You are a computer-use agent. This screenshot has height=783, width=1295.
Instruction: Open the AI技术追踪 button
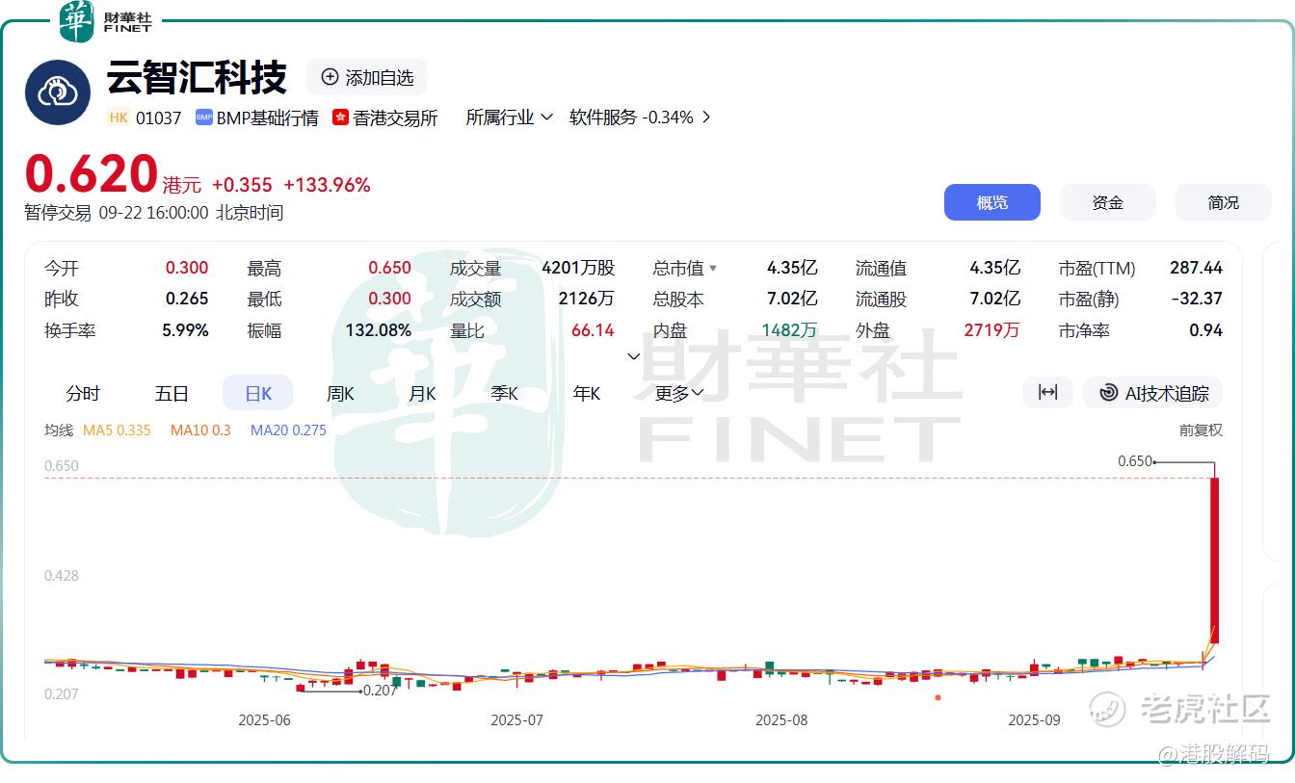pyautogui.click(x=1153, y=392)
